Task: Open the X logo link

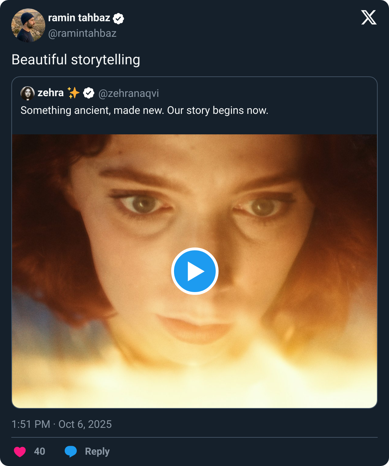Action: point(368,17)
